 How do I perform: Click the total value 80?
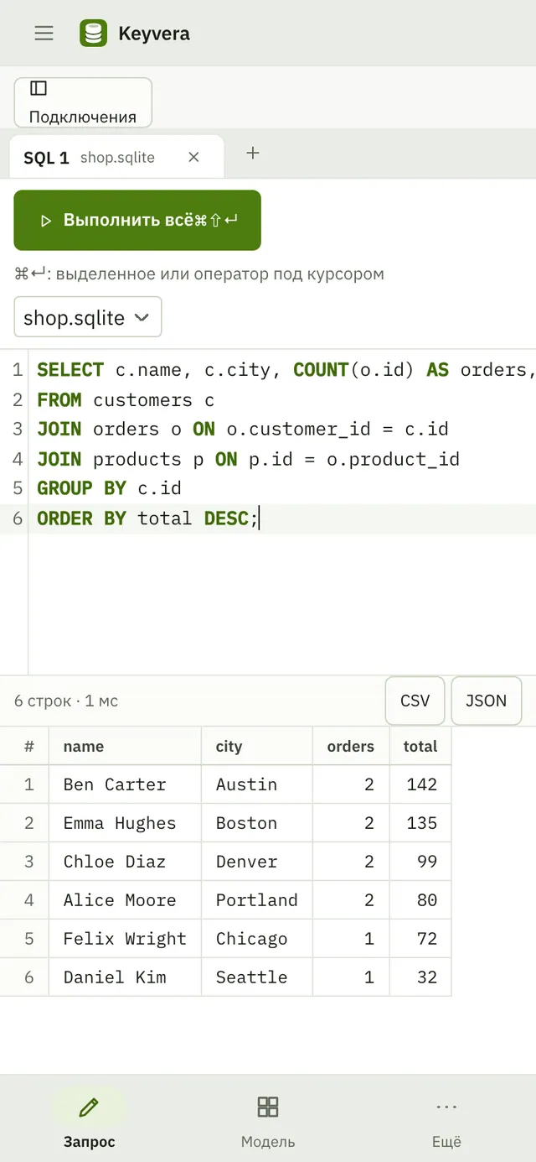[420, 900]
